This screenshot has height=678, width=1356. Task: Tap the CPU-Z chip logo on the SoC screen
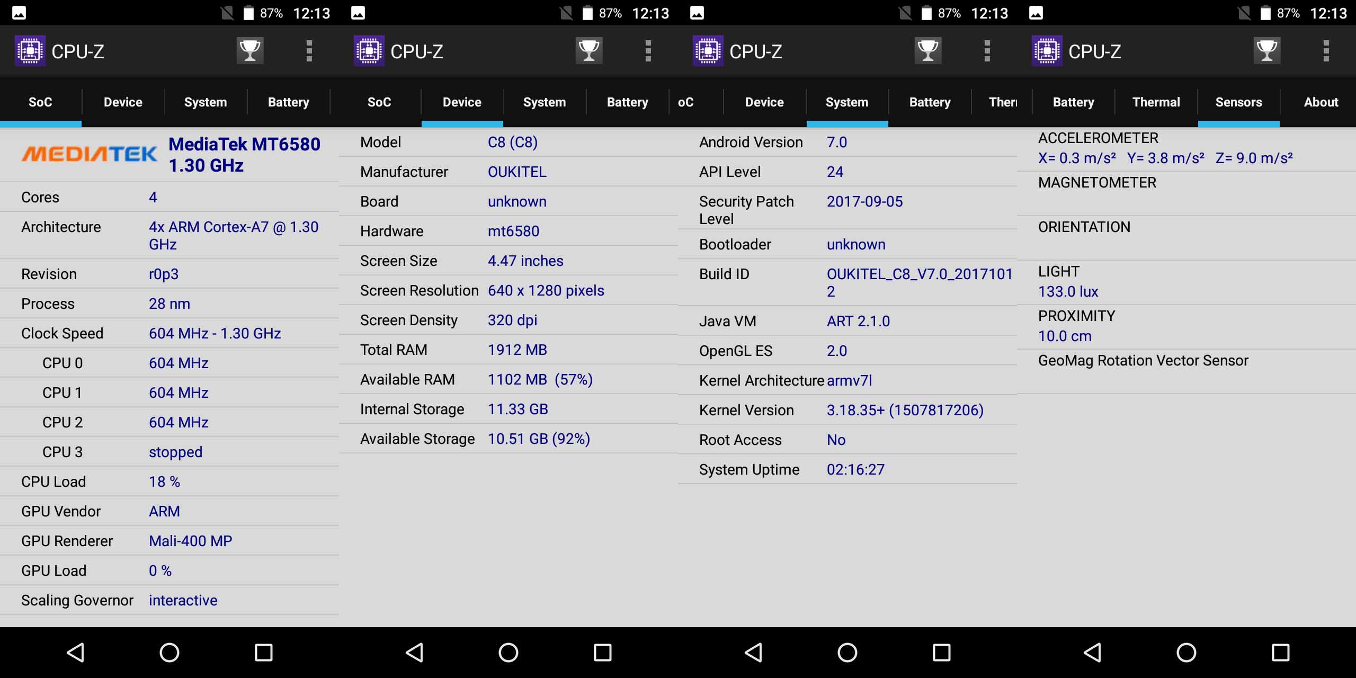coord(30,51)
